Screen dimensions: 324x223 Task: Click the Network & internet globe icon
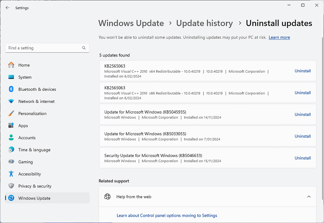[x=12, y=101]
